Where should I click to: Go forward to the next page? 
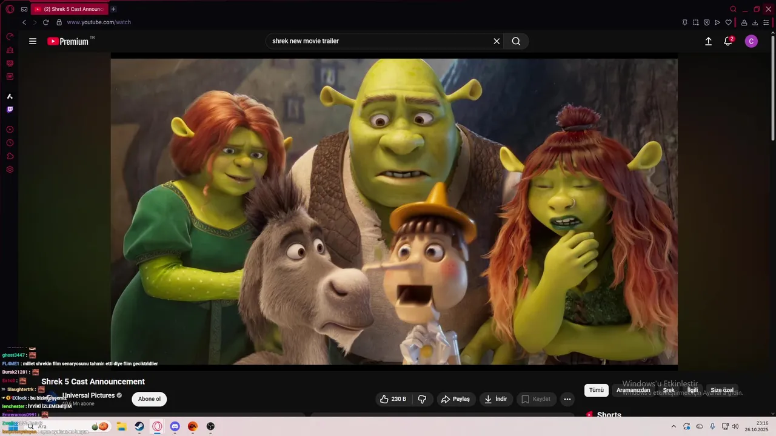(x=35, y=22)
